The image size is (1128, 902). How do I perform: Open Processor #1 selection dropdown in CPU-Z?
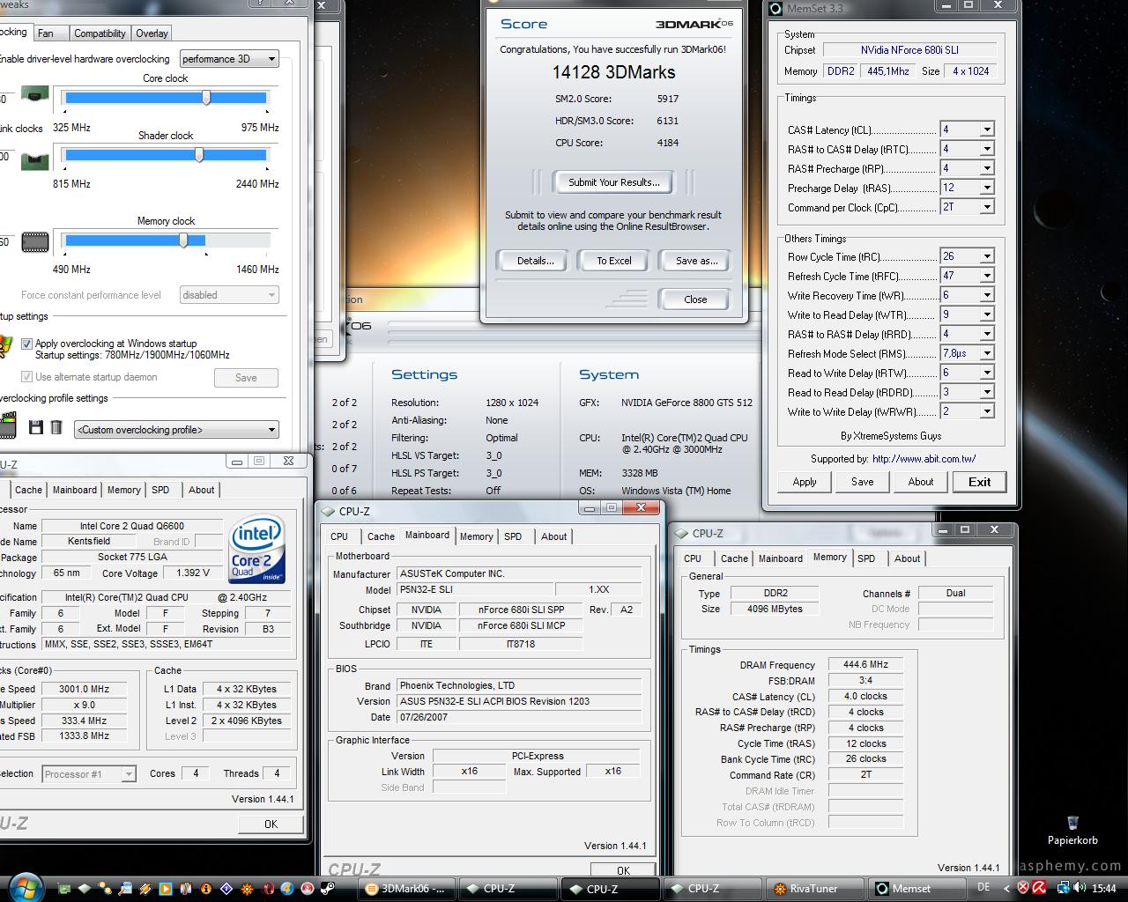pyautogui.click(x=89, y=774)
